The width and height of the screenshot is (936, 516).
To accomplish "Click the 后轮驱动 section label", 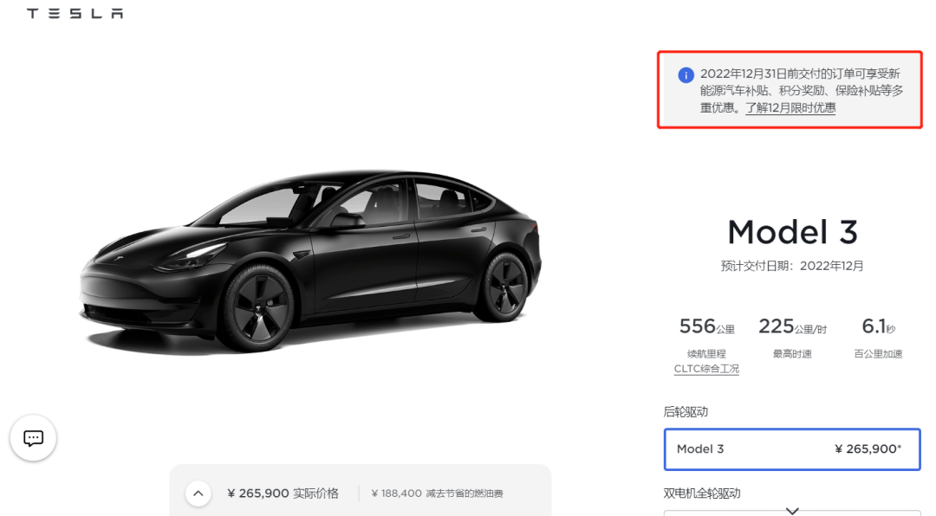I will (686, 412).
